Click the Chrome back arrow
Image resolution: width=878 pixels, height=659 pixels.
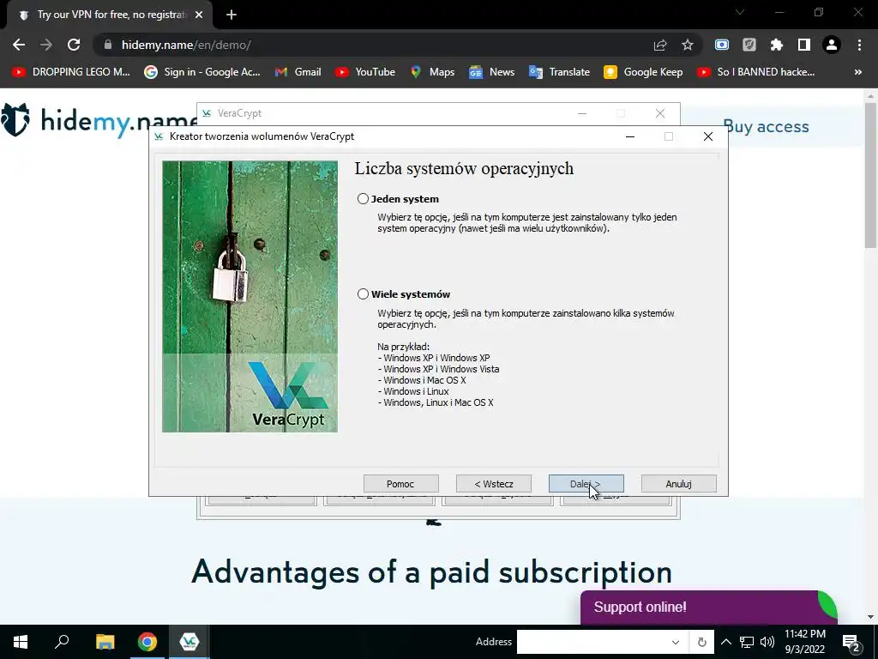click(19, 45)
